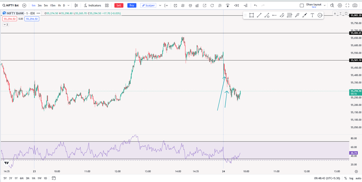Click the move pane down arrow
The height and width of the screenshot is (182, 362).
(335, 13)
